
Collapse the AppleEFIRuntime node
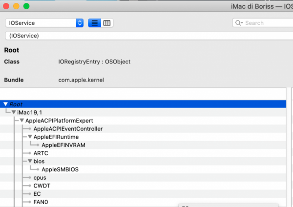30,137
